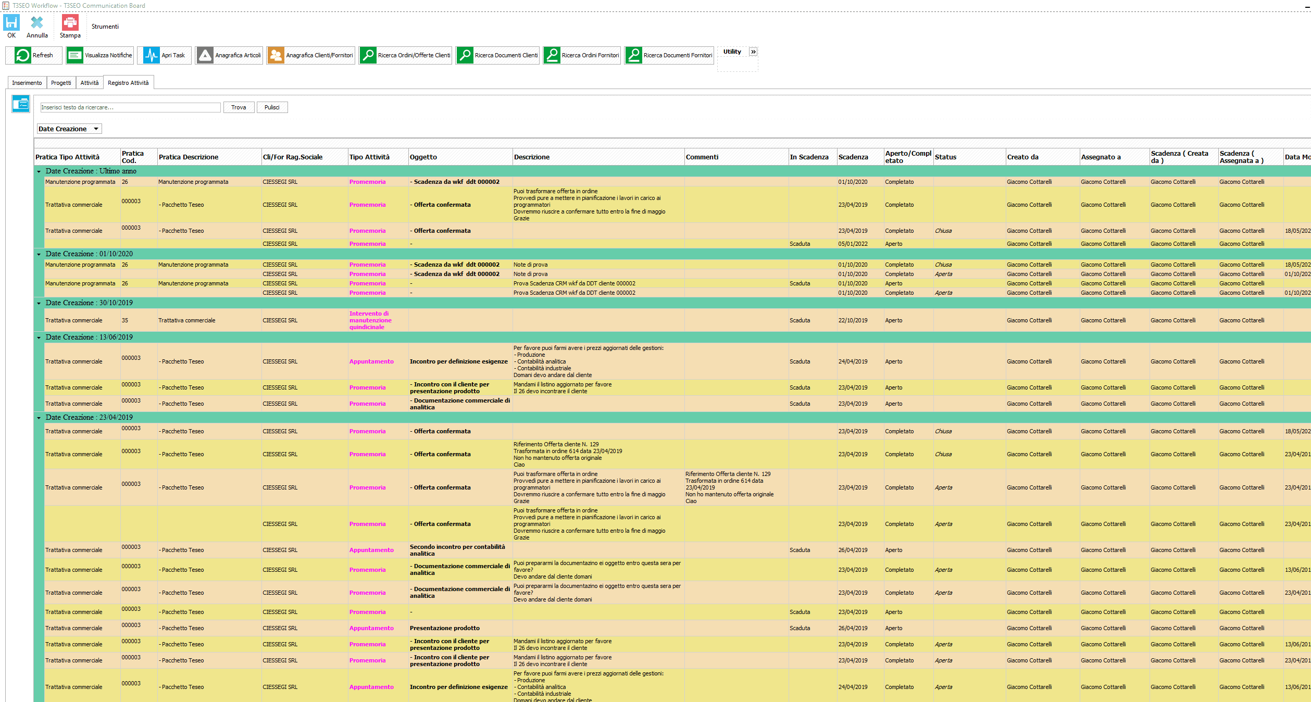Collapse the Date Creazione 30/10/2019 group
The height and width of the screenshot is (702, 1311).
tap(39, 303)
